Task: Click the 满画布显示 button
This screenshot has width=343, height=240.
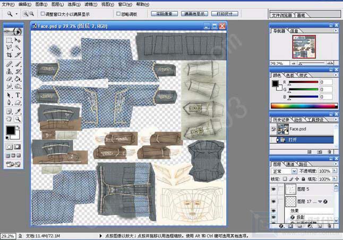Action: coord(194,14)
